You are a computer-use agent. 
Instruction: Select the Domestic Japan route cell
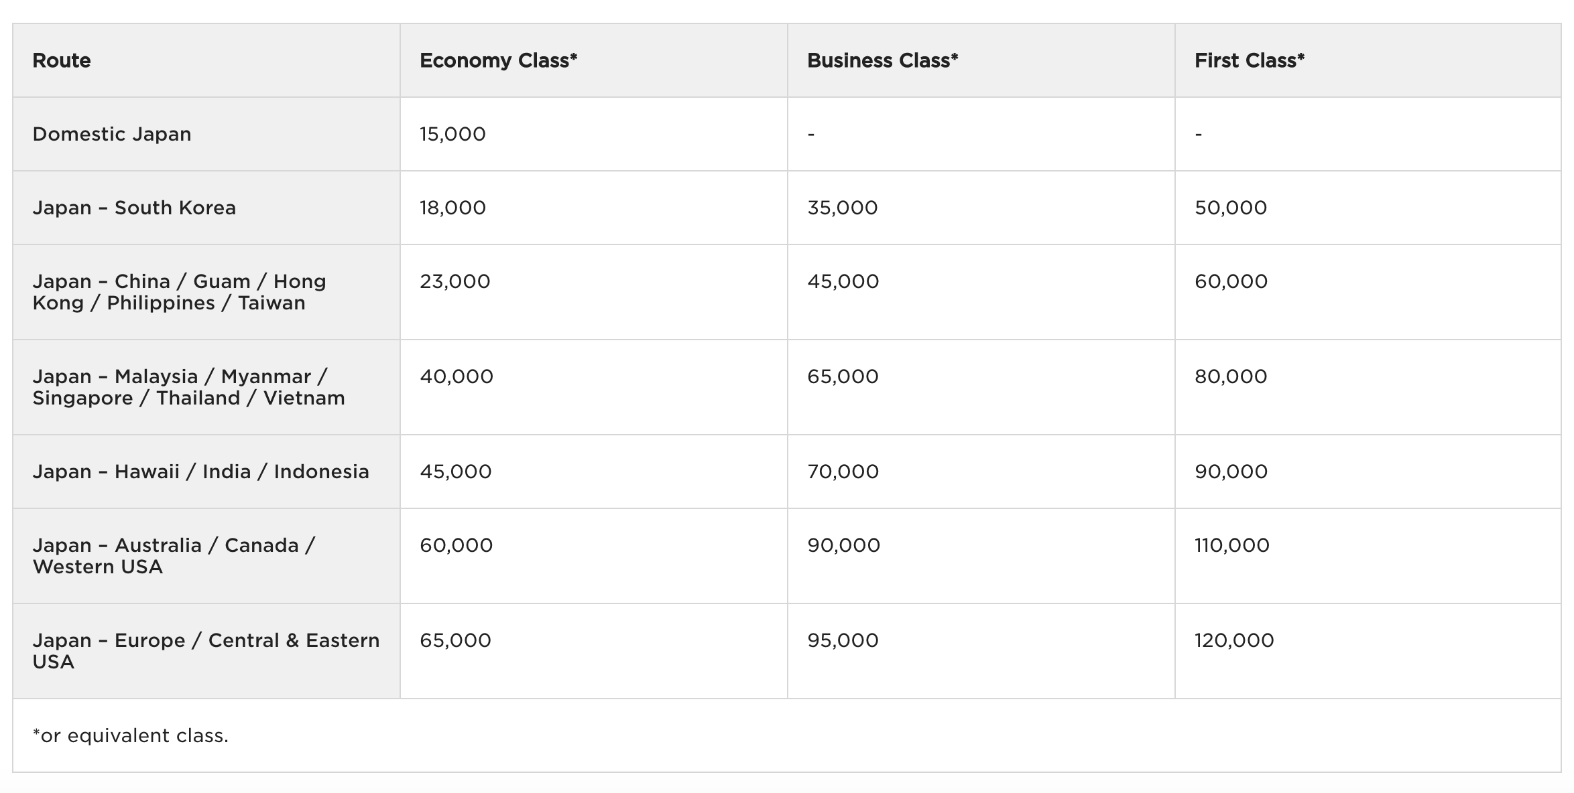pyautogui.click(x=112, y=134)
